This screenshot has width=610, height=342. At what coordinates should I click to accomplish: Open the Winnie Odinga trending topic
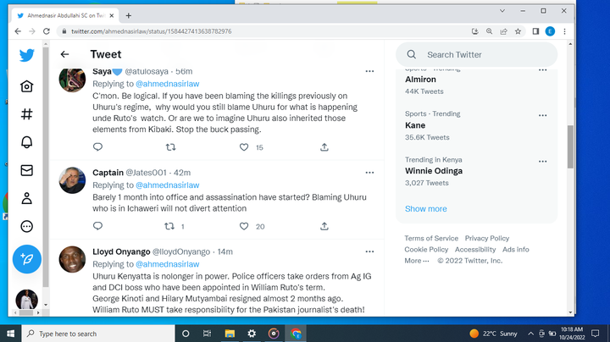click(434, 171)
